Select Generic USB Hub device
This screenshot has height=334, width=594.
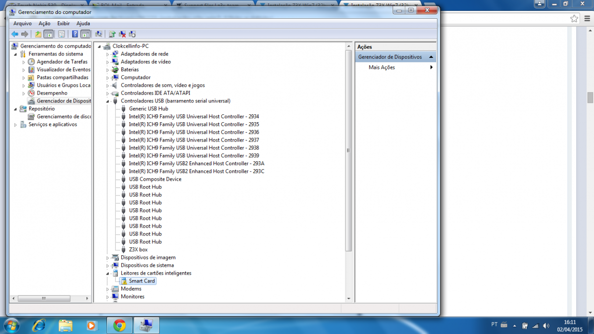[148, 109]
